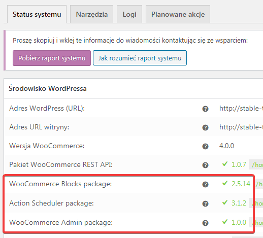Show help for WooCommerce Admin package
This screenshot has width=263, height=238.
point(205,223)
